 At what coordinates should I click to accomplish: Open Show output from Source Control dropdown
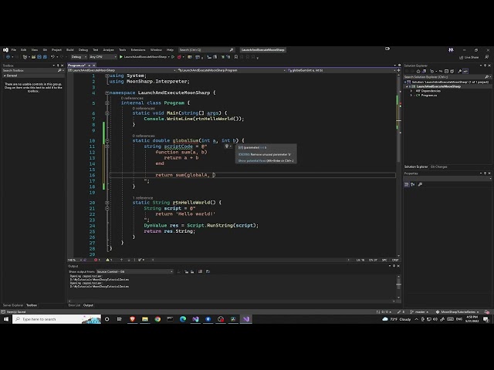click(135, 271)
